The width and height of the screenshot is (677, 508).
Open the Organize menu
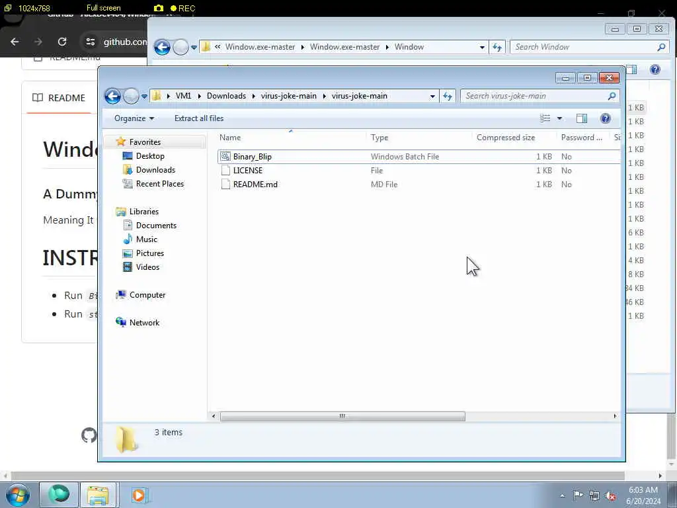coord(134,118)
